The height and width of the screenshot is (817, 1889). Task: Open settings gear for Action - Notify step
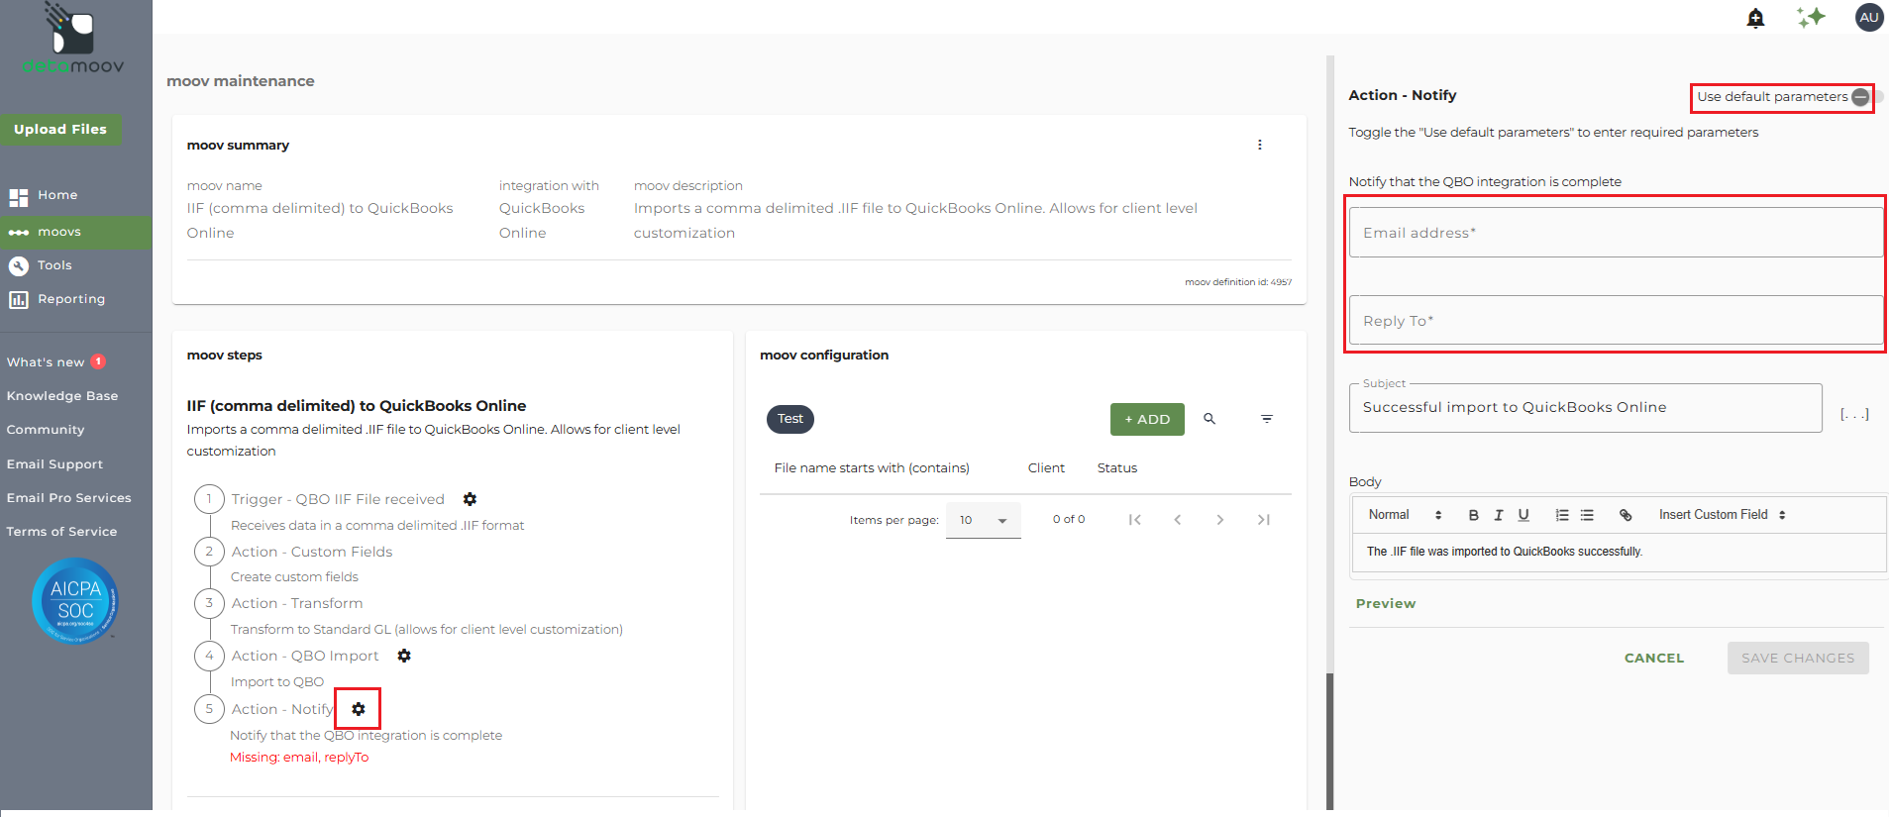[359, 709]
